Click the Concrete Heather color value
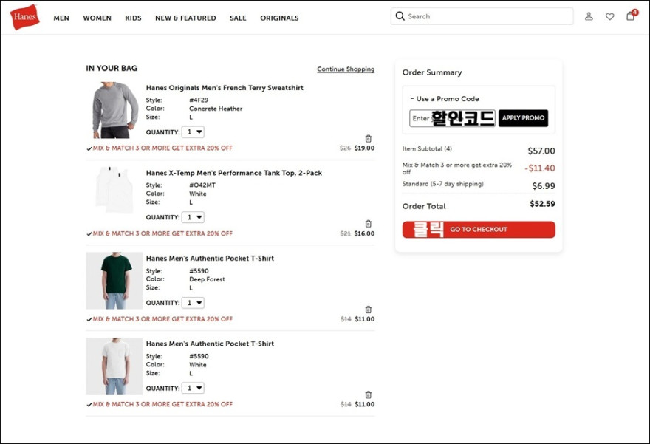The width and height of the screenshot is (650, 444). [x=216, y=109]
